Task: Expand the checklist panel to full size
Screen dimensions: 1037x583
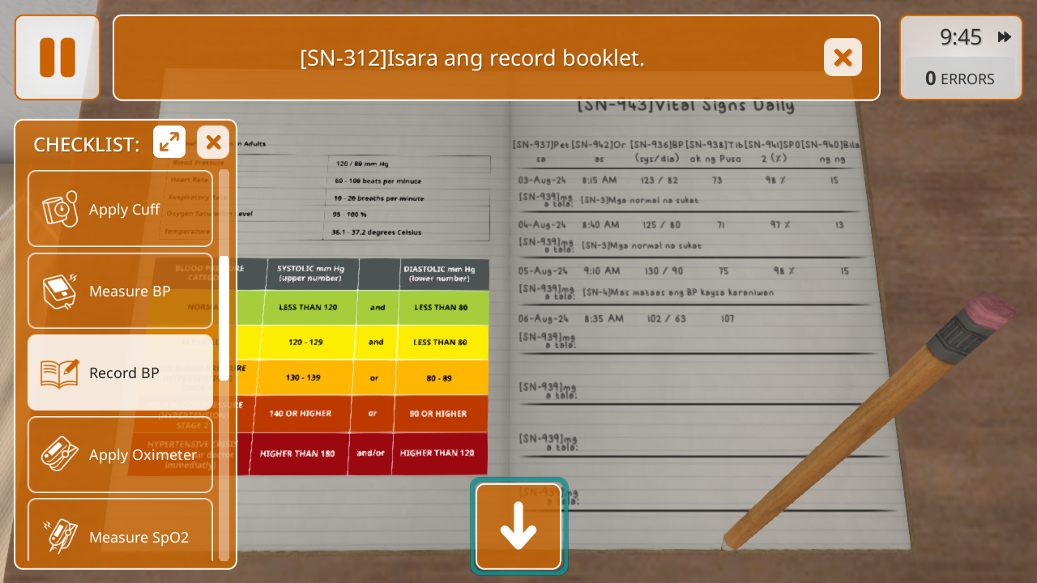Action: click(169, 143)
